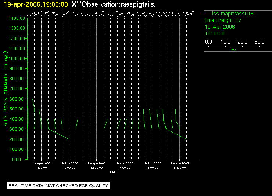Click the 'tv' label under the scale bar
Viewport: 272px width, 196px height.
[x=234, y=50]
